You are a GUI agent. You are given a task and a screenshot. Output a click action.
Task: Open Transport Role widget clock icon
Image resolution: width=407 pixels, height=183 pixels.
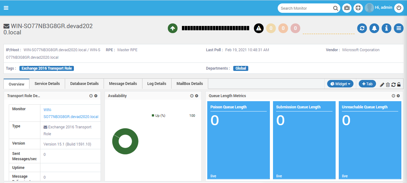tap(91, 96)
